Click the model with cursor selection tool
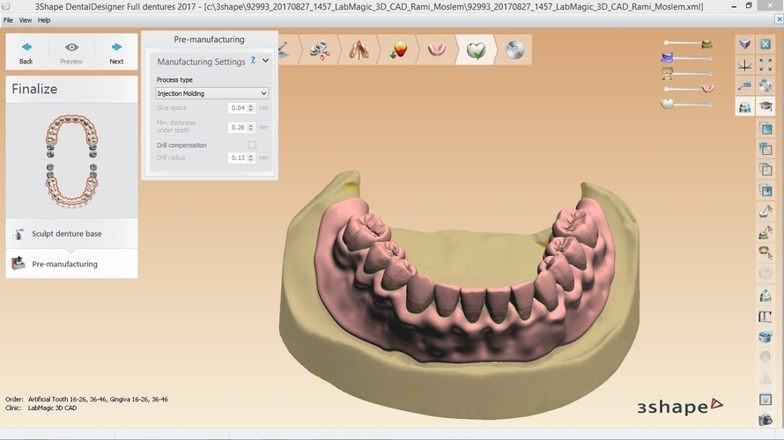The image size is (784, 440). [766, 211]
